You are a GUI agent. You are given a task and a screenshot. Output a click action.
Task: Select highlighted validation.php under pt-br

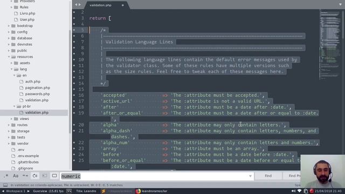coord(37,113)
